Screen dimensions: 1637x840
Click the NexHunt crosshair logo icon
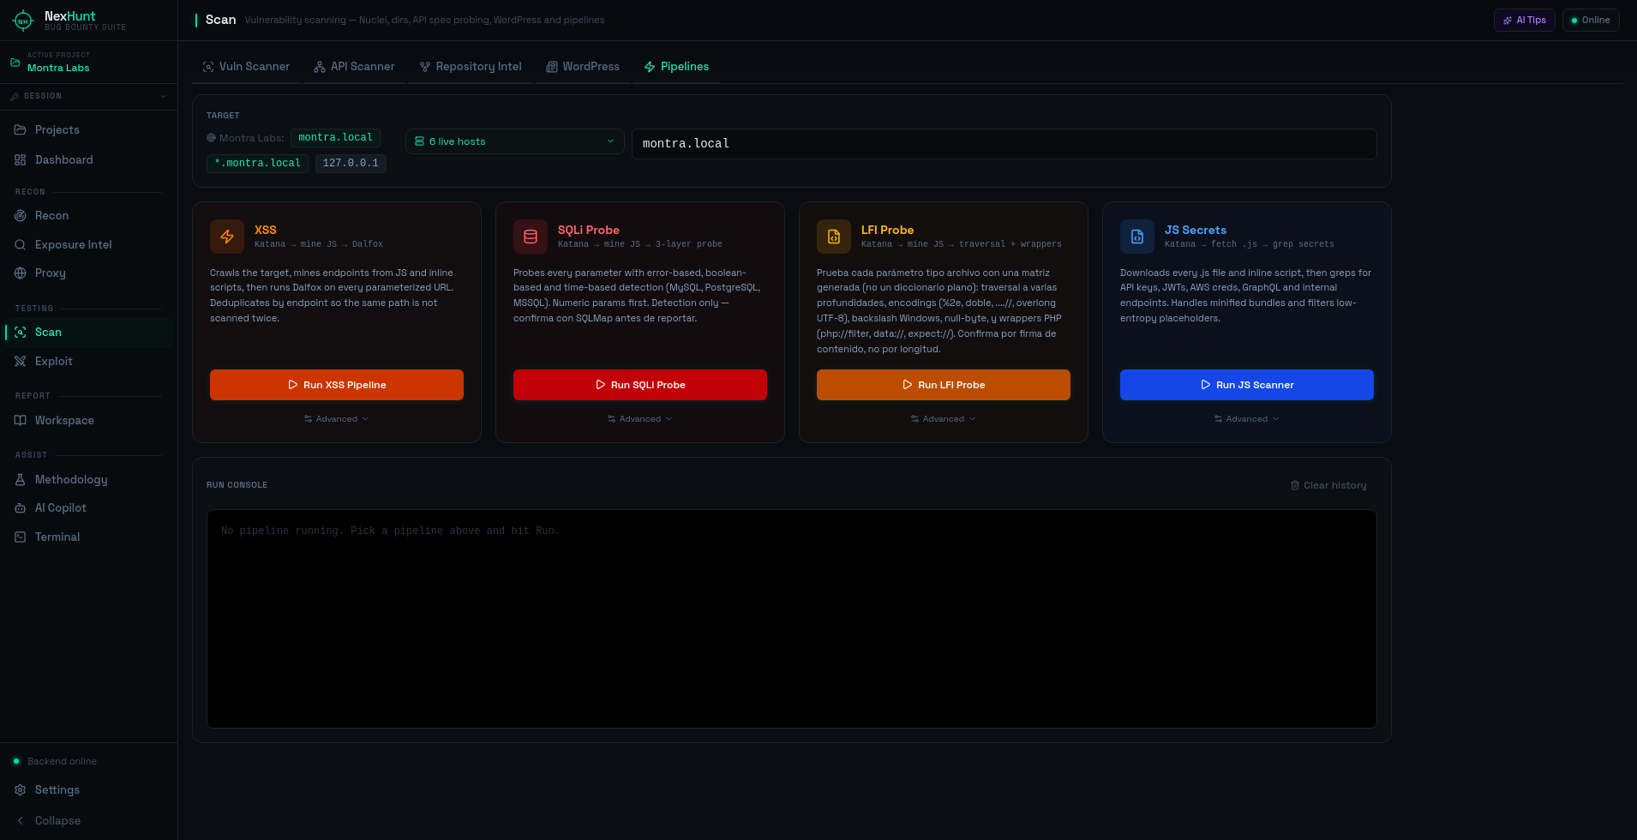click(x=23, y=21)
